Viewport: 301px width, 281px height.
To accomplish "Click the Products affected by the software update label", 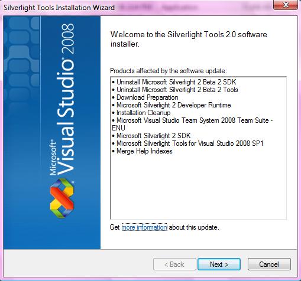I will (x=169, y=71).
